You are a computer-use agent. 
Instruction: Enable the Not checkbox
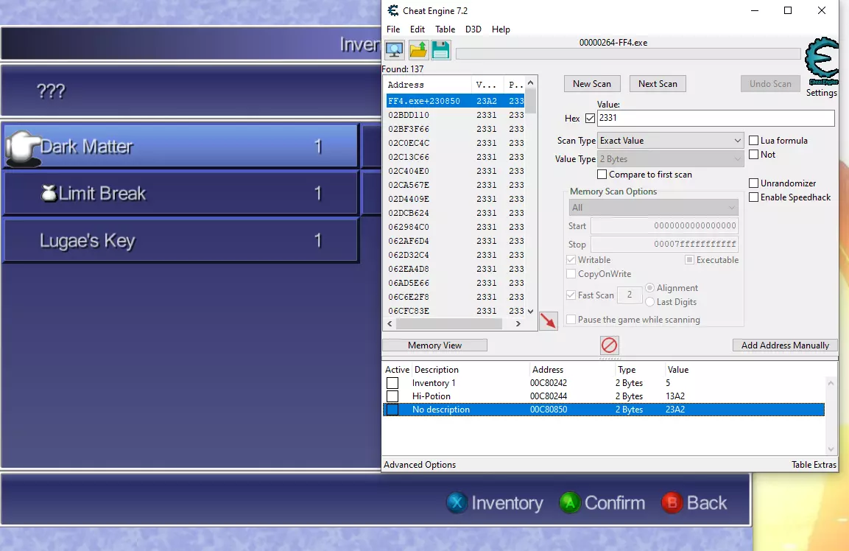coord(753,155)
